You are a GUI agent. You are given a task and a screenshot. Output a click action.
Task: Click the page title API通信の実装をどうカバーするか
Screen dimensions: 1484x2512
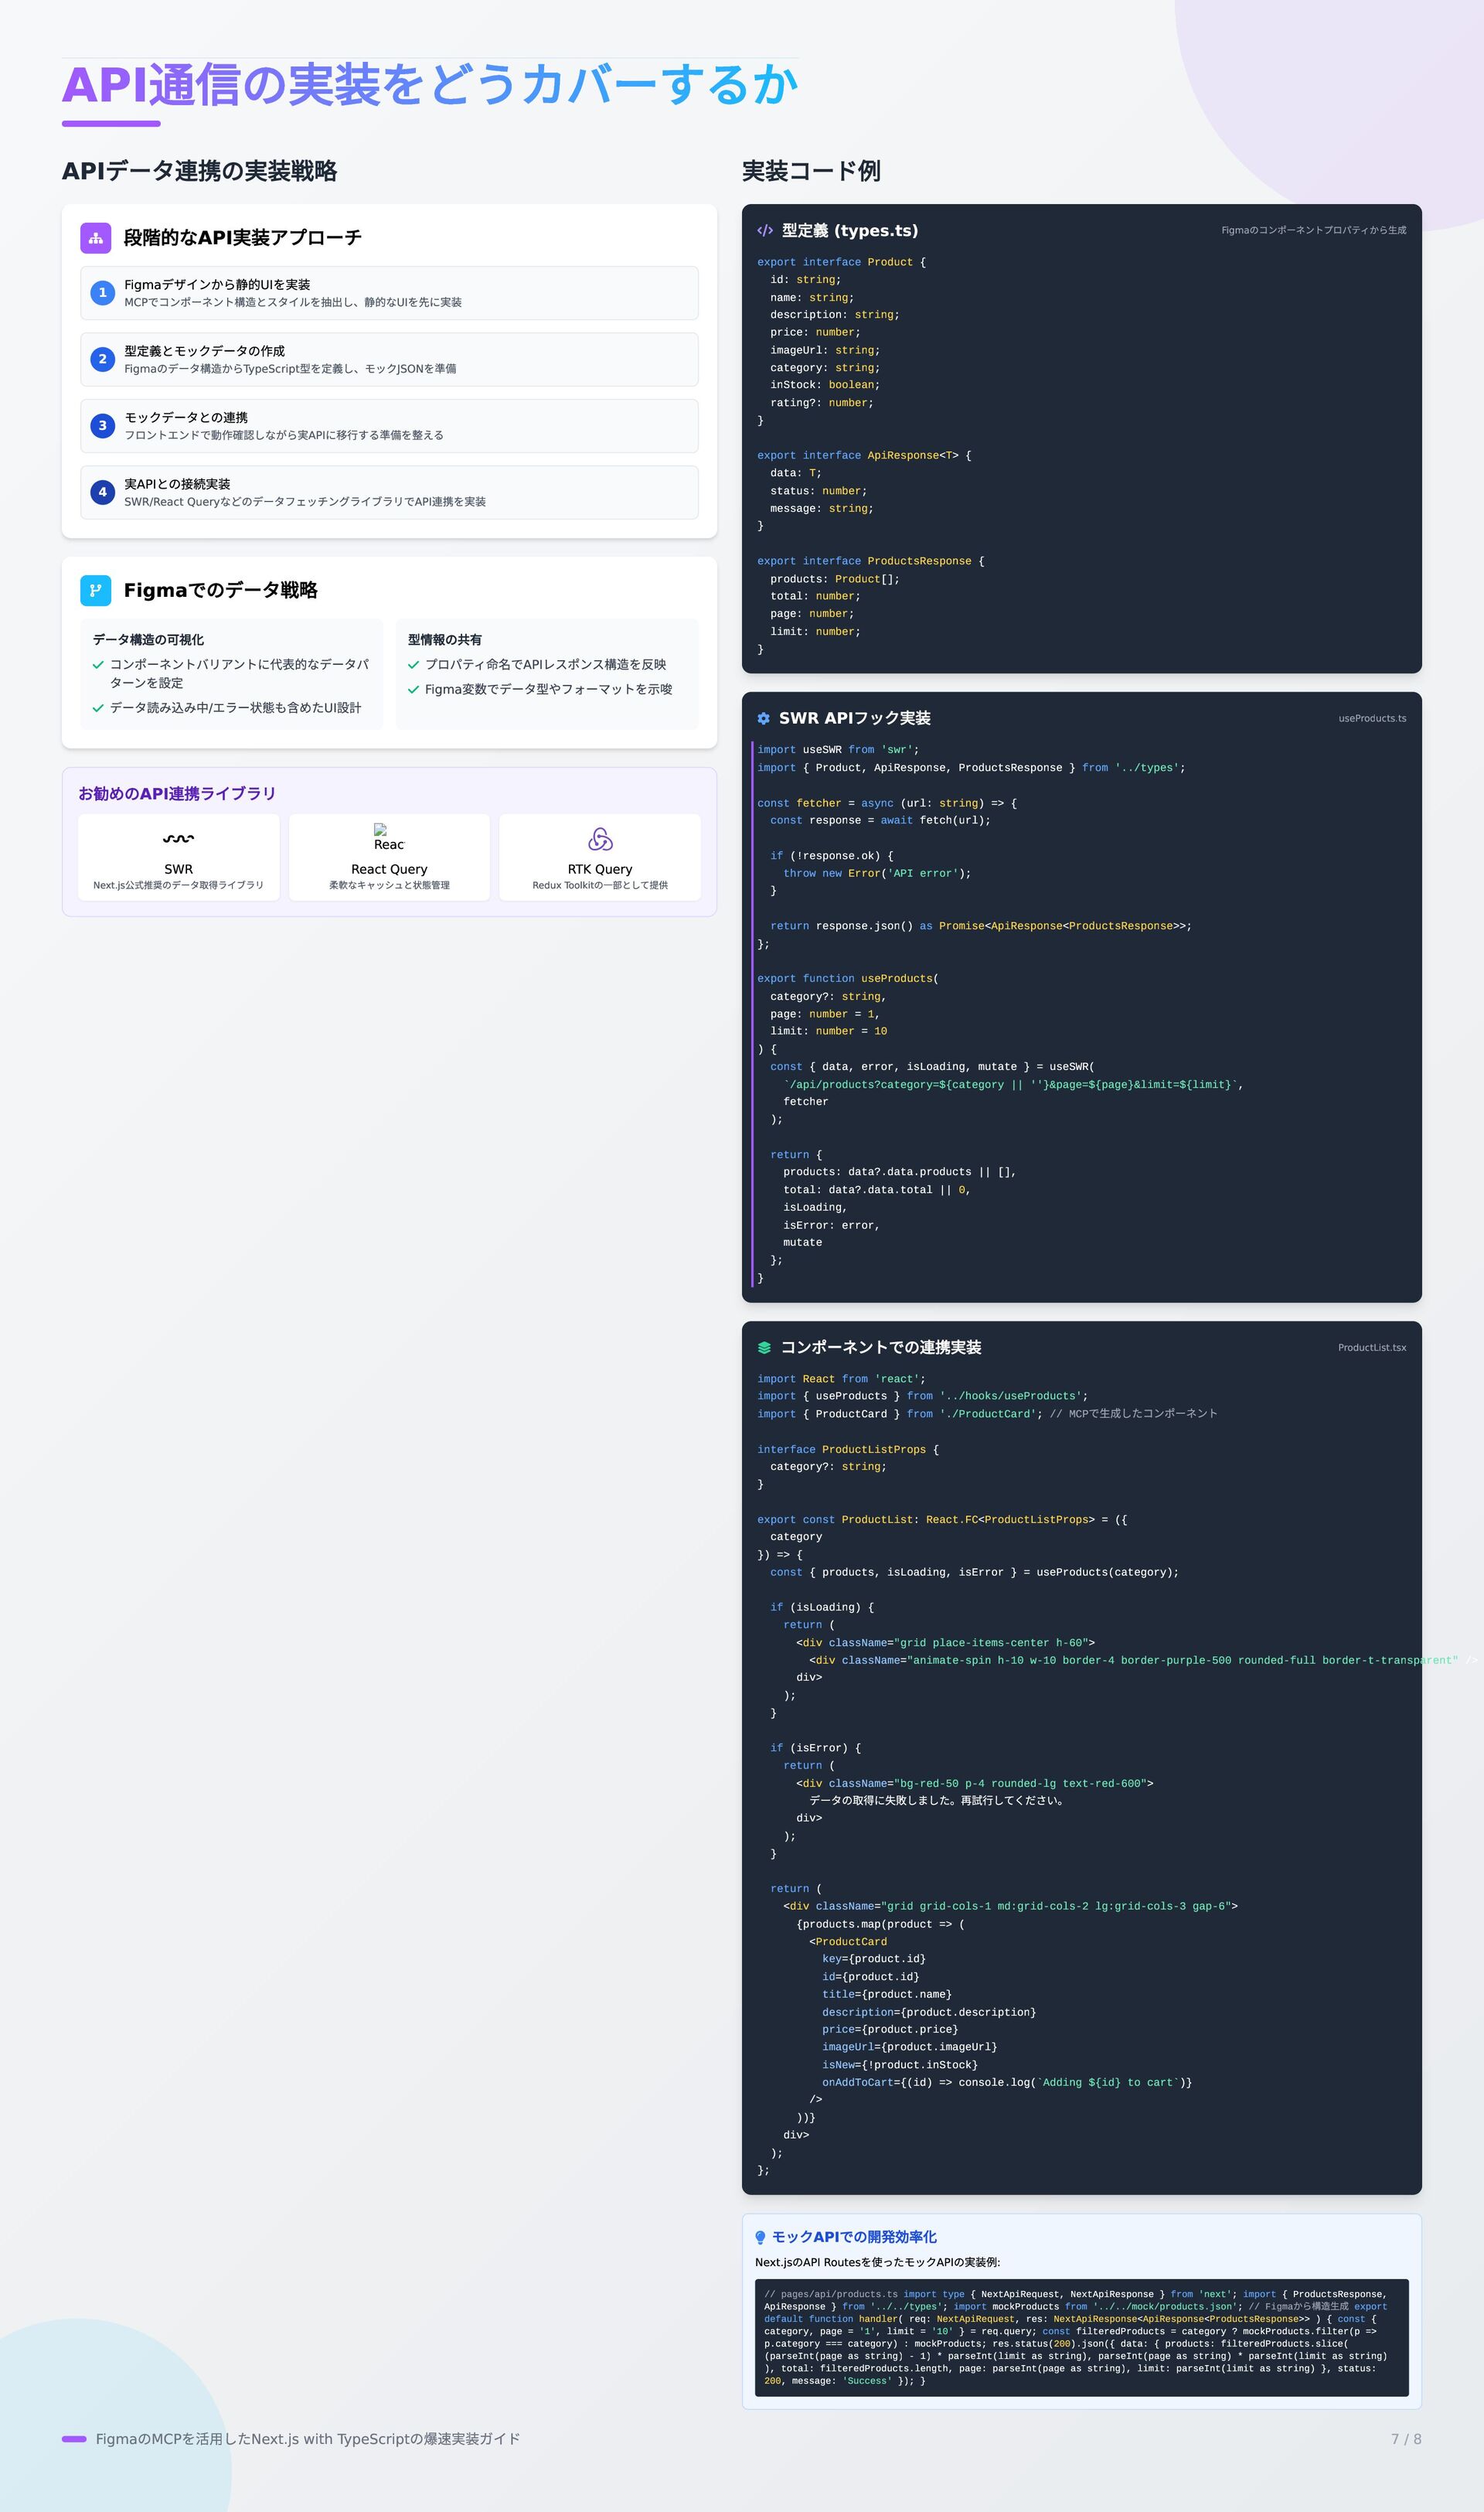(x=430, y=84)
